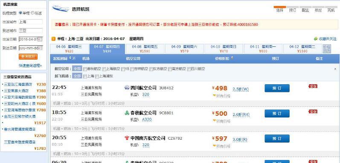Click the Sichuan Airlines logo icon

pyautogui.click(x=127, y=88)
